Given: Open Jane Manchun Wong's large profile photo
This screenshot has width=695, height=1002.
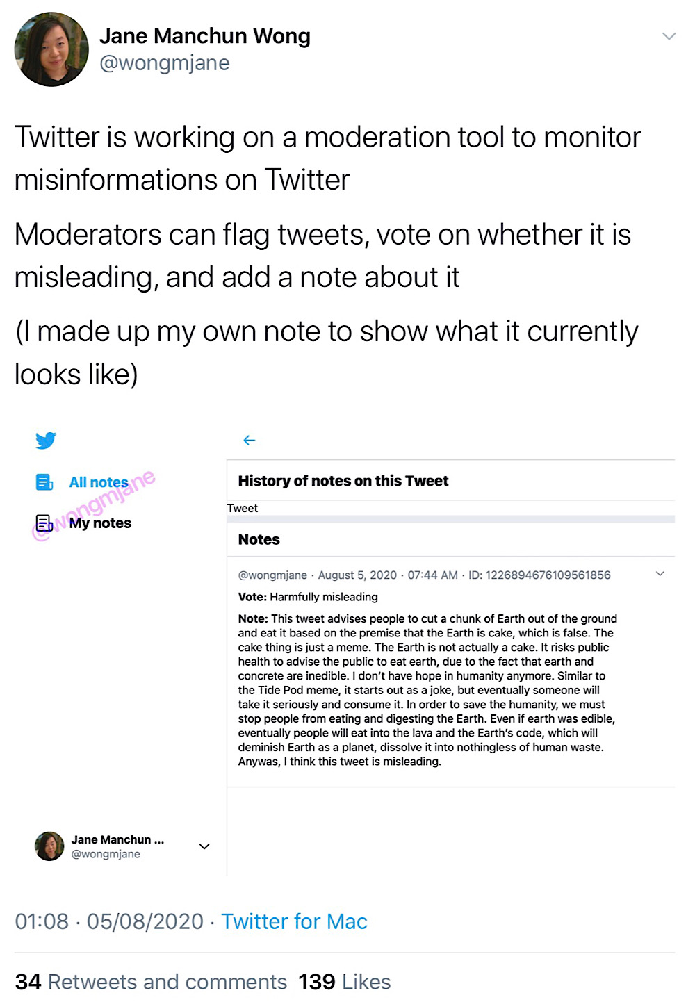Looking at the screenshot, I should (51, 49).
